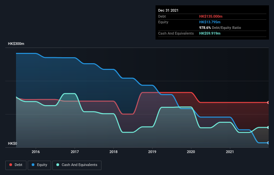
Task: Select the red Debt endpoint marker on chart
Action: (268, 102)
